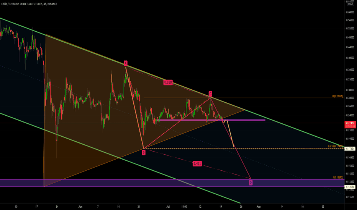Click the 24 date on the time axis
Image resolution: width=357 pixels, height=210 pixels.
click(x=57, y=207)
